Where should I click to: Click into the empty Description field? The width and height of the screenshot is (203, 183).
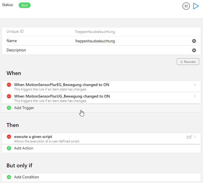[132, 50]
